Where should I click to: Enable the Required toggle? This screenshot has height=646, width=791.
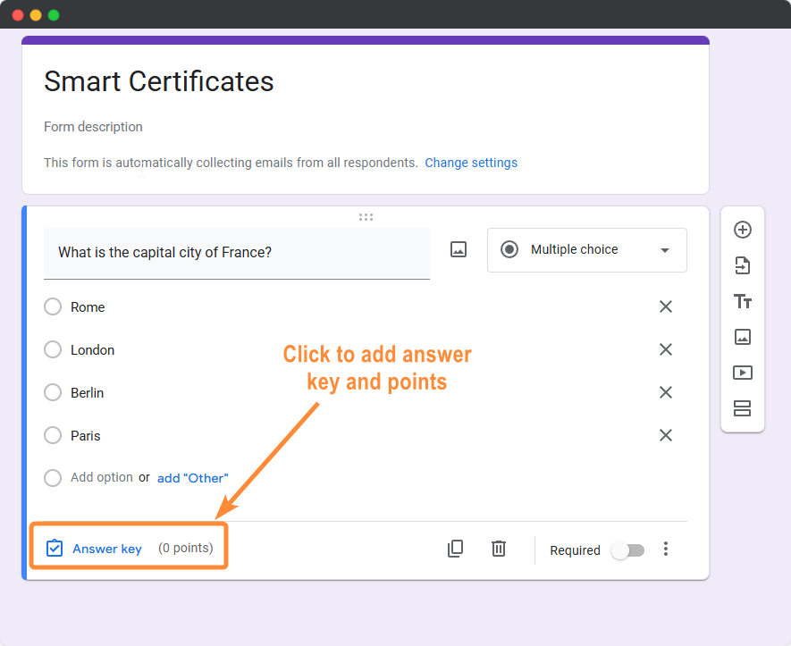[x=628, y=550]
